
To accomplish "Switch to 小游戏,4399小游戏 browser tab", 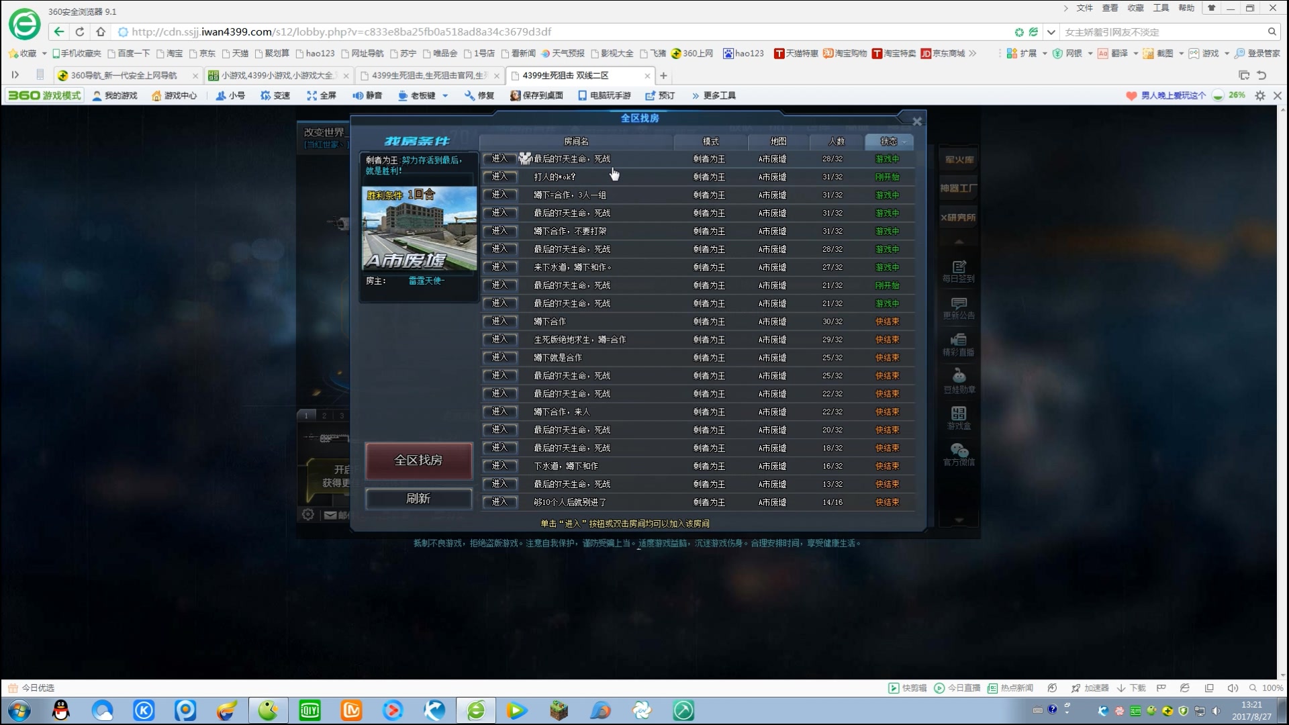I will coord(277,75).
